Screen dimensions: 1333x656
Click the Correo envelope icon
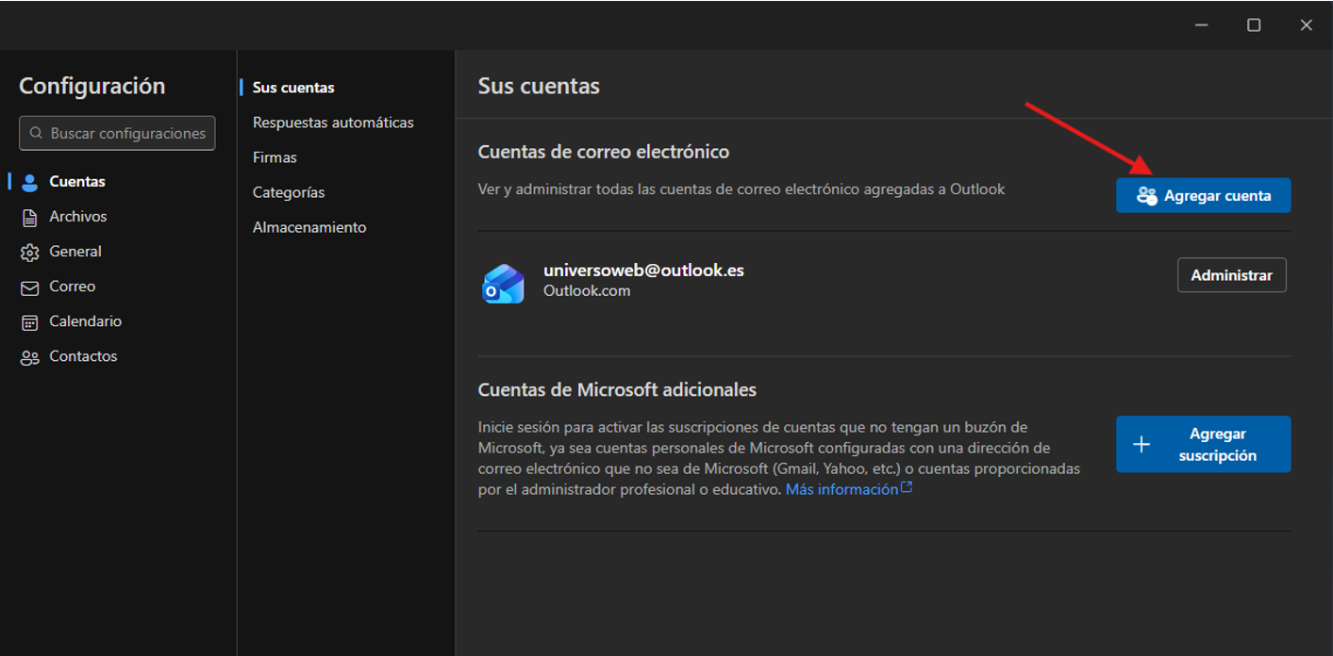30,287
